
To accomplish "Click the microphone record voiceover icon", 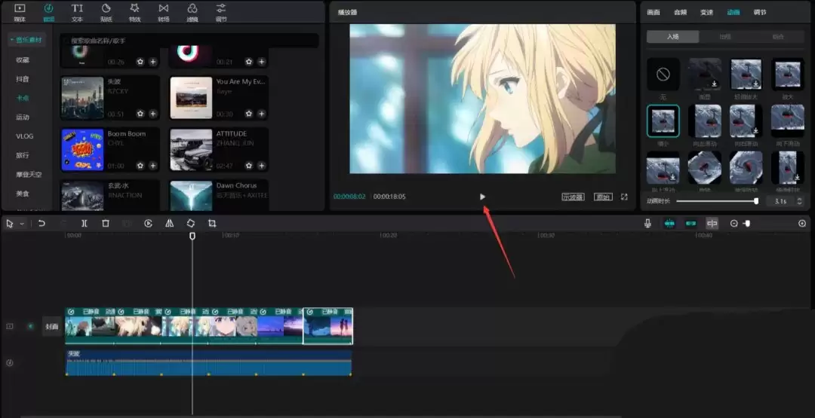I will click(647, 224).
